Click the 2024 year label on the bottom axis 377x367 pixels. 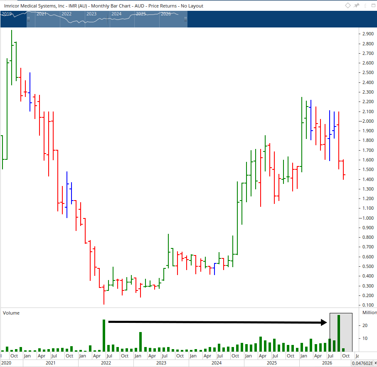pos(217,363)
